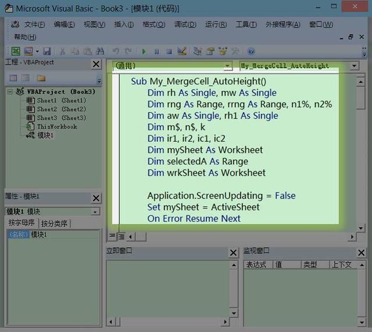Open the Insert UserForm dropdown arrow

[37, 51]
